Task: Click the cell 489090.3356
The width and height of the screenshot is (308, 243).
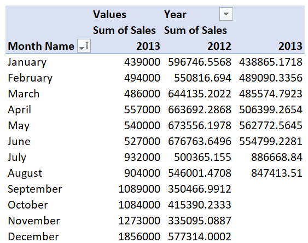Action: point(271,78)
